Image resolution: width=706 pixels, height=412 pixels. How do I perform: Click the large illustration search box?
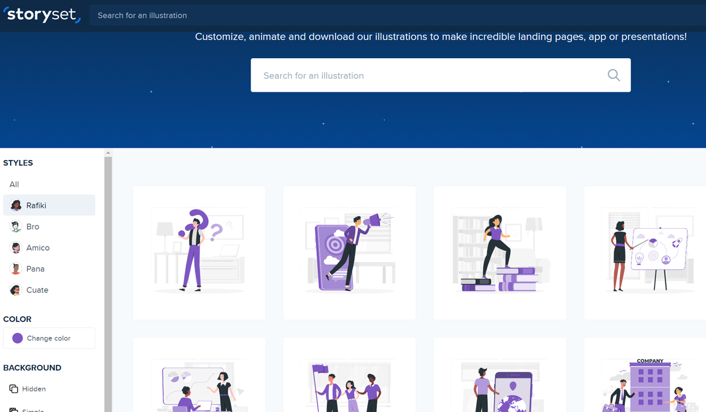tap(441, 75)
